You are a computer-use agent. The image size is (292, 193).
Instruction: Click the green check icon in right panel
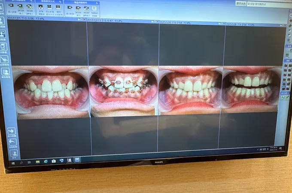coord(287,97)
